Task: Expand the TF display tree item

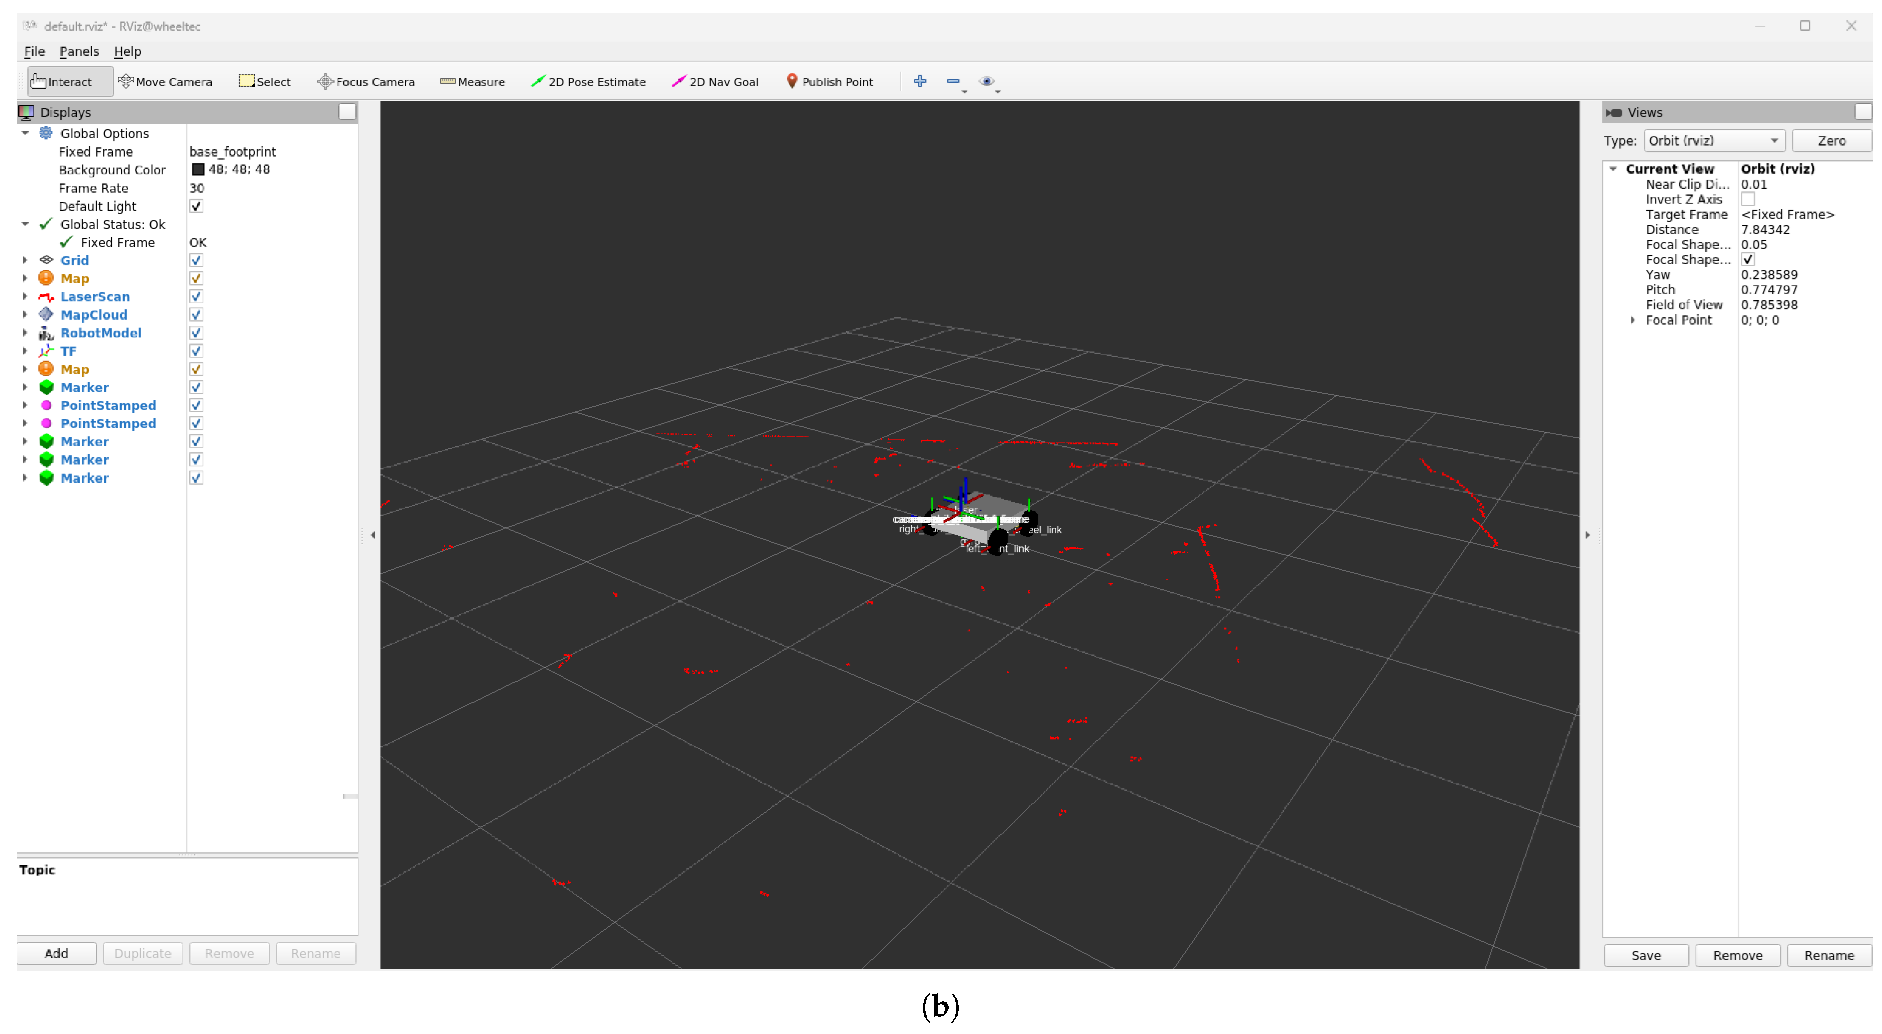Action: coord(26,351)
